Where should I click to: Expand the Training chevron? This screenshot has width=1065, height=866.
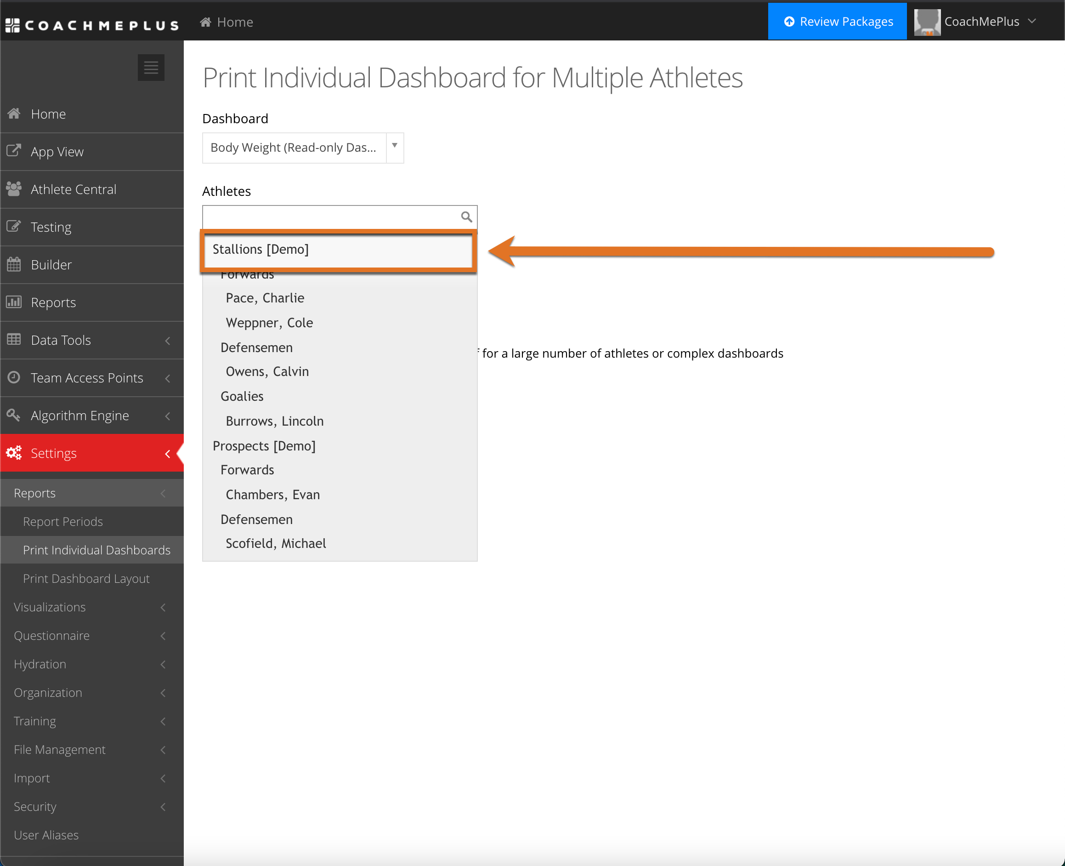coord(163,721)
